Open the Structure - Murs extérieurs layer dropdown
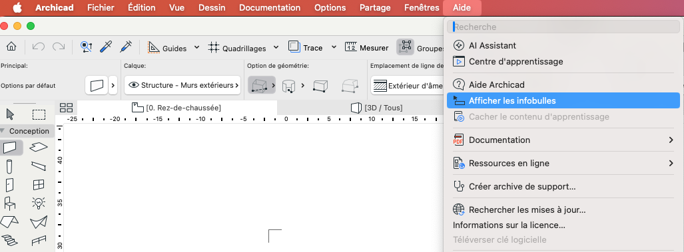This screenshot has height=252, width=684. coord(182,85)
